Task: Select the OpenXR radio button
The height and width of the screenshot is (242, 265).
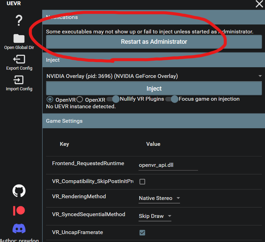Action: (79, 100)
